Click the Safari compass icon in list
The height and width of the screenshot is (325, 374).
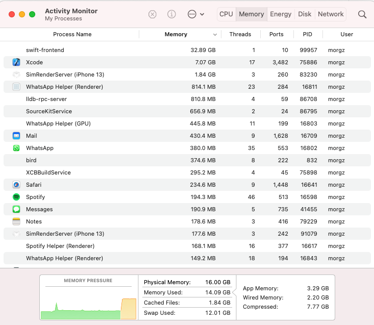click(16, 185)
